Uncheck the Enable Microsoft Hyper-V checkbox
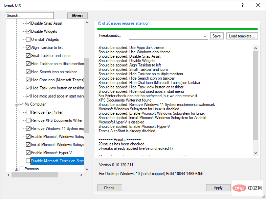 (x=28, y=153)
